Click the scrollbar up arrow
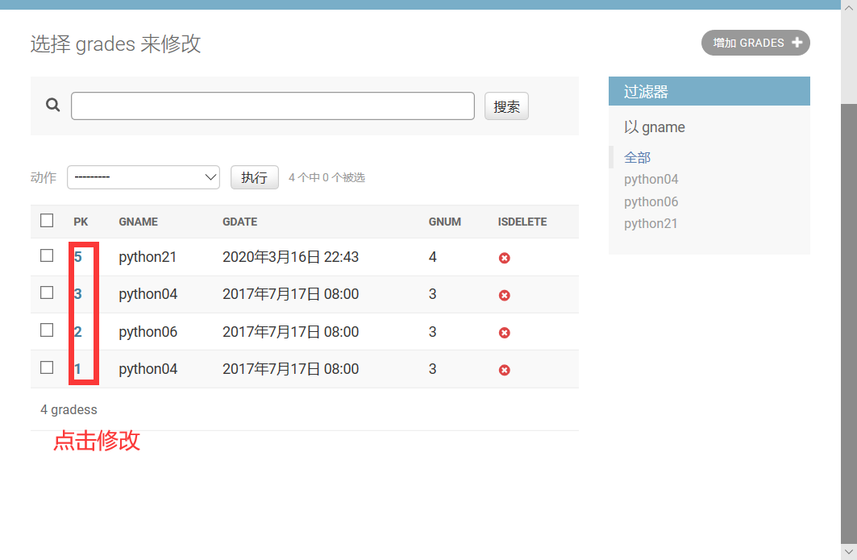 848,8
